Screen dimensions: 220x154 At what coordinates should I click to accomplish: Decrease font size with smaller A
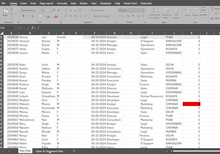pyautogui.click(x=59, y=10)
